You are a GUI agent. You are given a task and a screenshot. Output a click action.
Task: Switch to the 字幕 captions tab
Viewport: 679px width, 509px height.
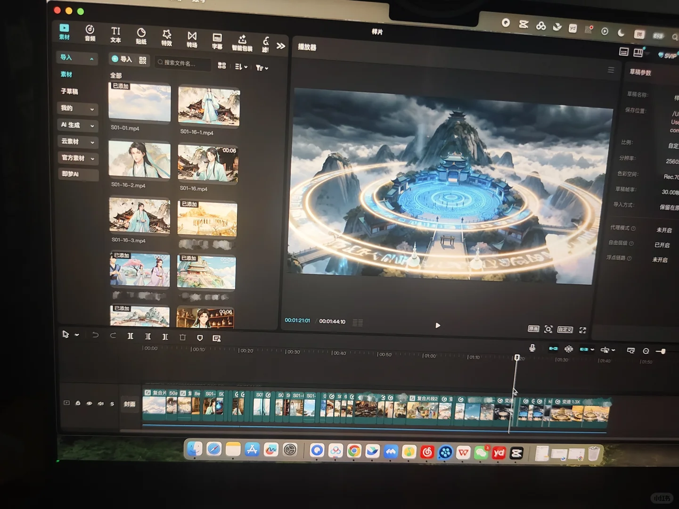[217, 41]
